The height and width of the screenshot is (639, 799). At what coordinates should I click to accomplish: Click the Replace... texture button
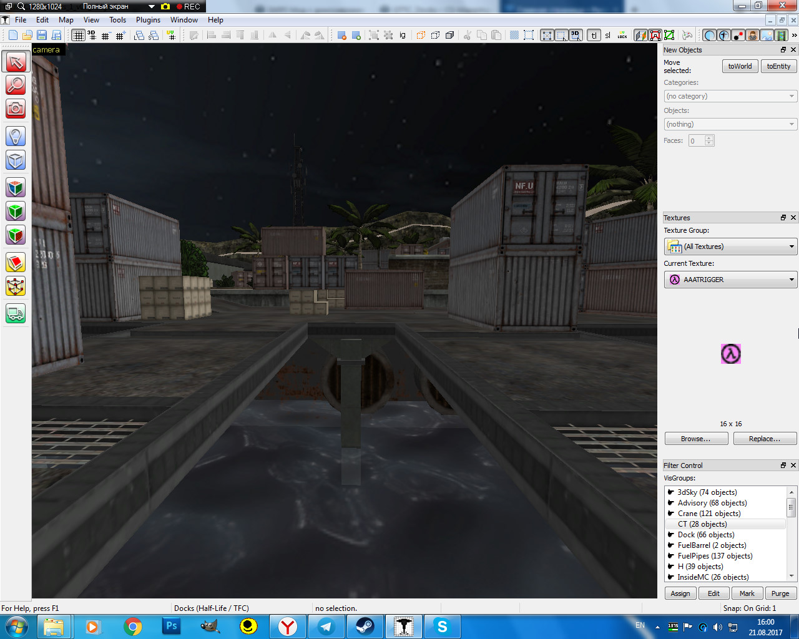765,439
